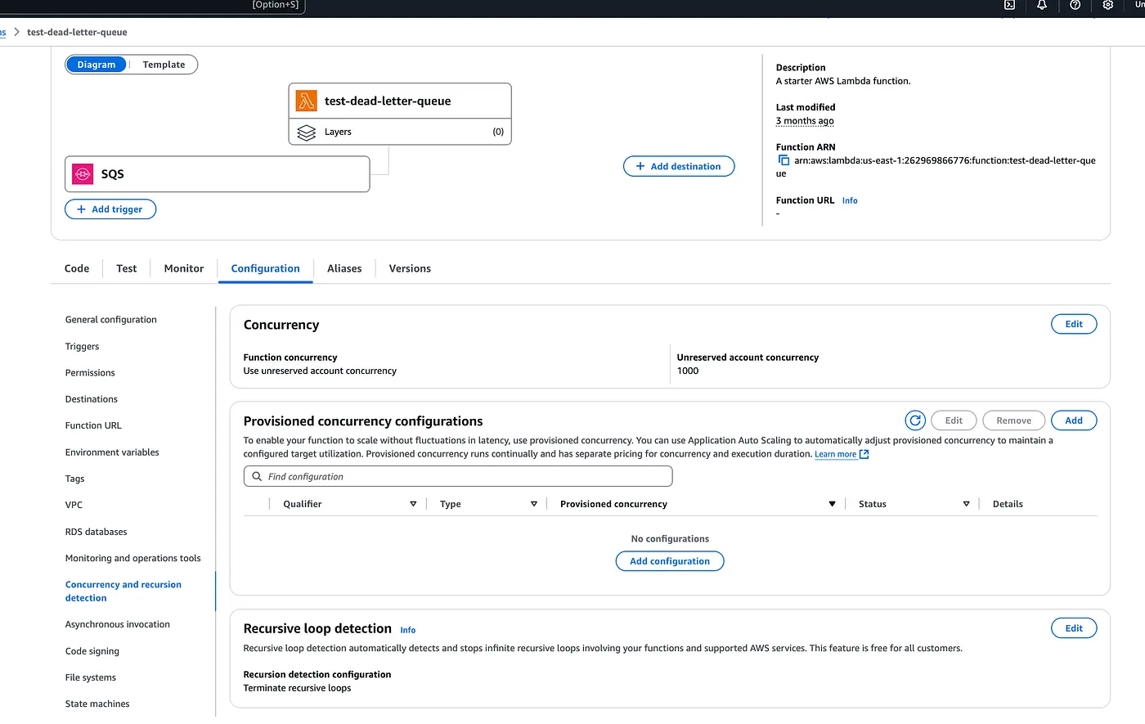
Task: Click the search icon in Find configuration
Action: click(x=257, y=476)
